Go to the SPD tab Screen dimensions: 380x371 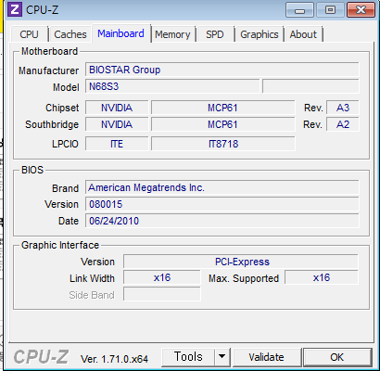[x=215, y=34]
